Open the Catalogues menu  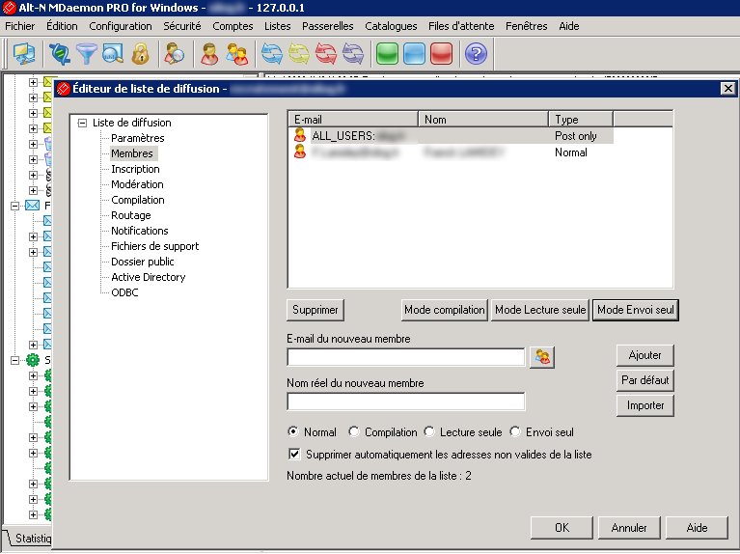click(391, 26)
